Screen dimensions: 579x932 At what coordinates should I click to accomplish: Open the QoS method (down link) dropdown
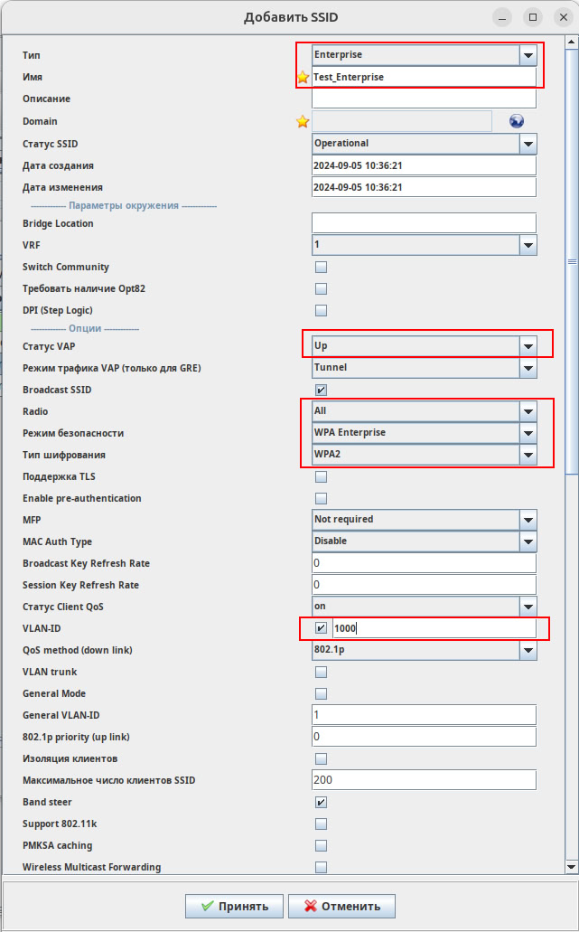pos(528,650)
